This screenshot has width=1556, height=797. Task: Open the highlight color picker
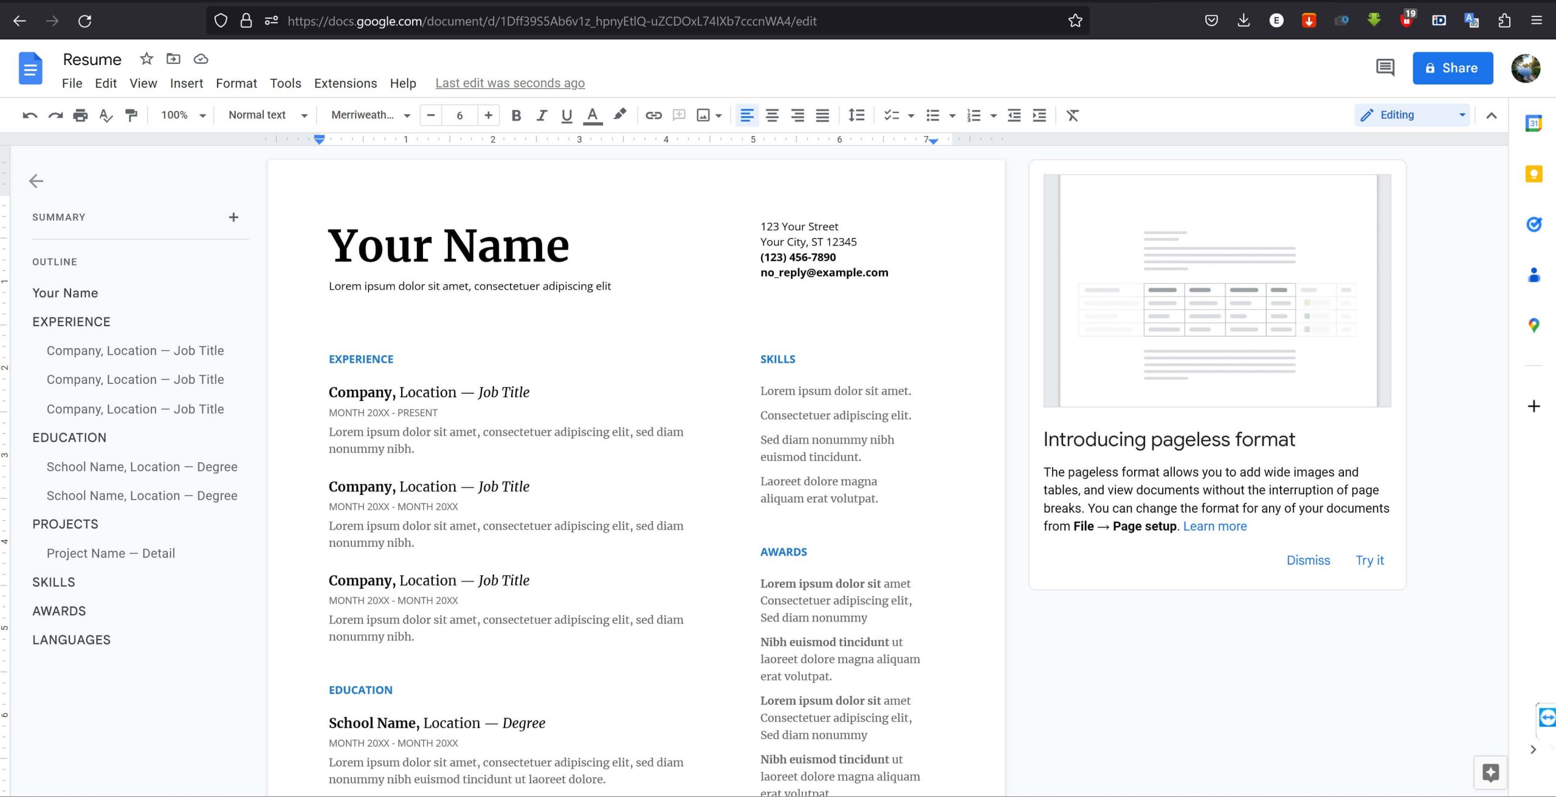coord(619,115)
